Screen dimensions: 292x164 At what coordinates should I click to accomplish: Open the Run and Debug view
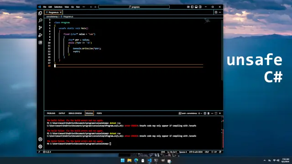(40, 35)
